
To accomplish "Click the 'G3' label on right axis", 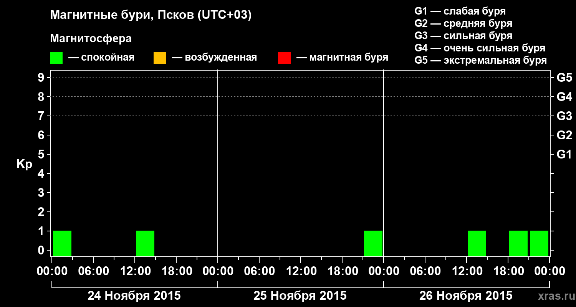I will pyautogui.click(x=564, y=116).
